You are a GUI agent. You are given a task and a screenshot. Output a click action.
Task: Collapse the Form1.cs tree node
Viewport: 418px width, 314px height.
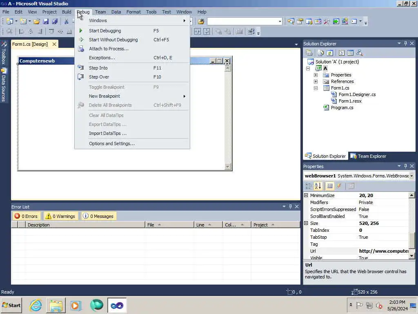coord(316,88)
